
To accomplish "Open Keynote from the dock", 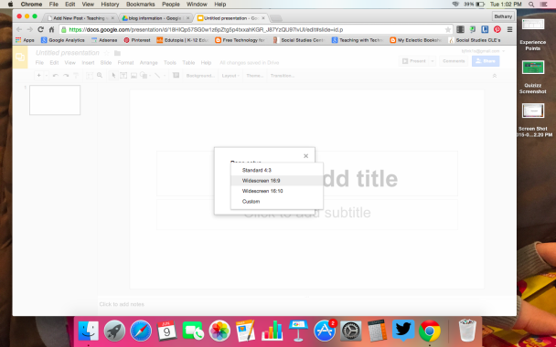I will pyautogui.click(x=298, y=330).
